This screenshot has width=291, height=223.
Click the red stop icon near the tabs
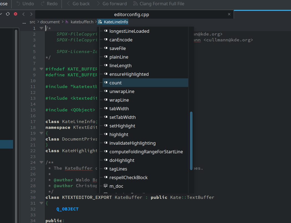(16, 14)
